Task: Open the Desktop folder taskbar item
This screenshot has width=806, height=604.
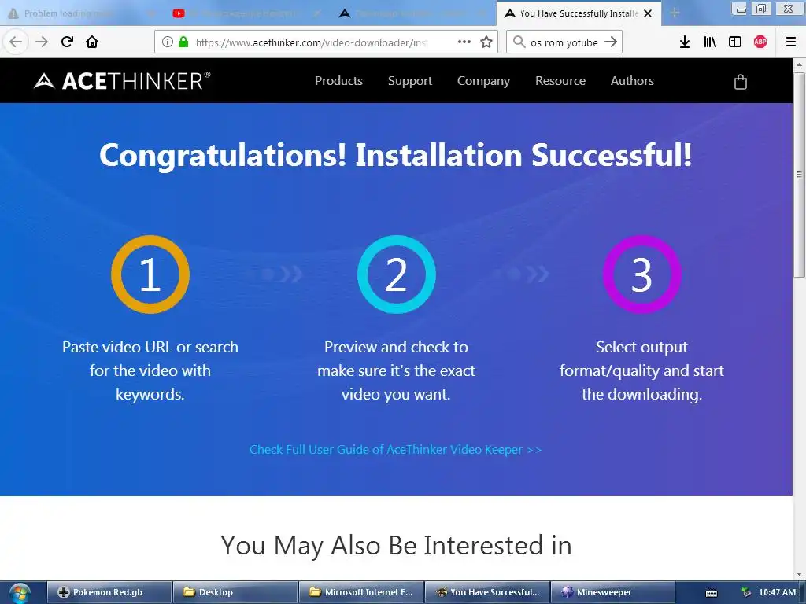Action: [235, 592]
